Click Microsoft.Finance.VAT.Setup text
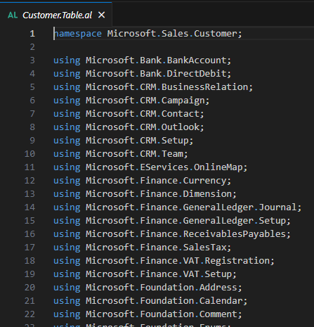 click(x=159, y=274)
